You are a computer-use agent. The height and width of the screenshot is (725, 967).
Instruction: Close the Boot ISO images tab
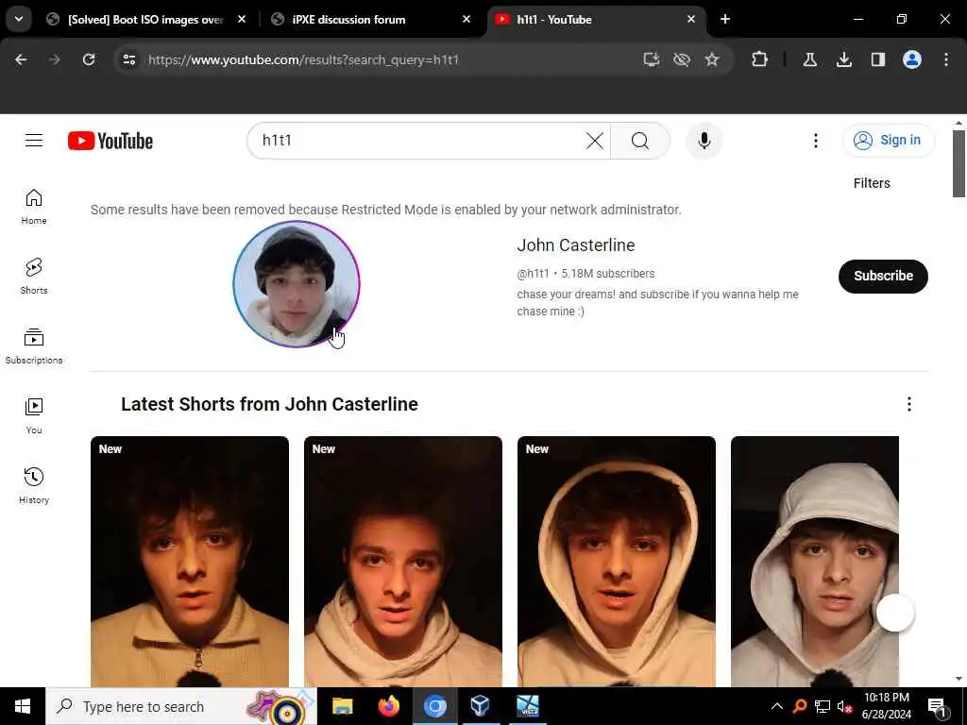coord(242,20)
